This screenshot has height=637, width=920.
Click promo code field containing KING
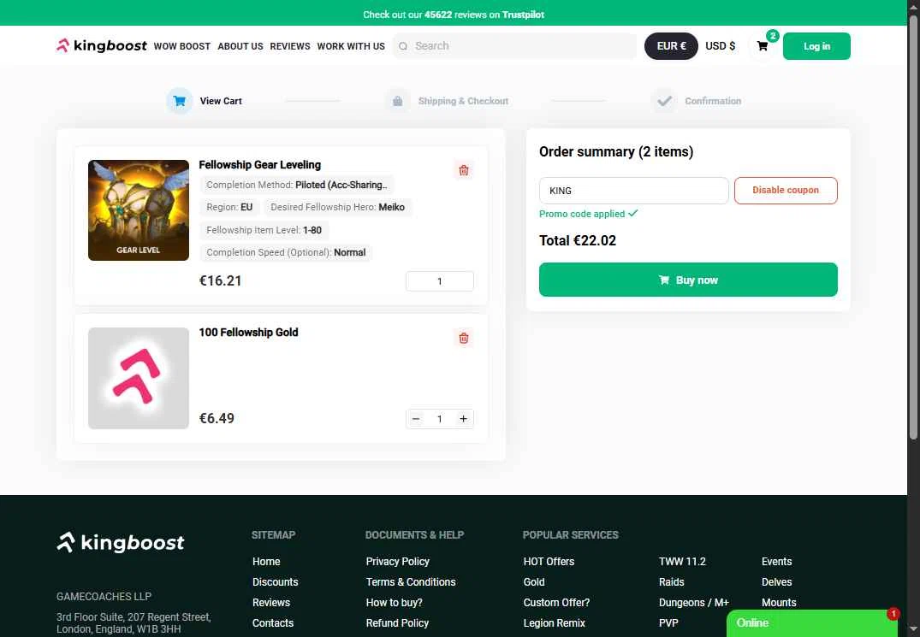pyautogui.click(x=633, y=191)
